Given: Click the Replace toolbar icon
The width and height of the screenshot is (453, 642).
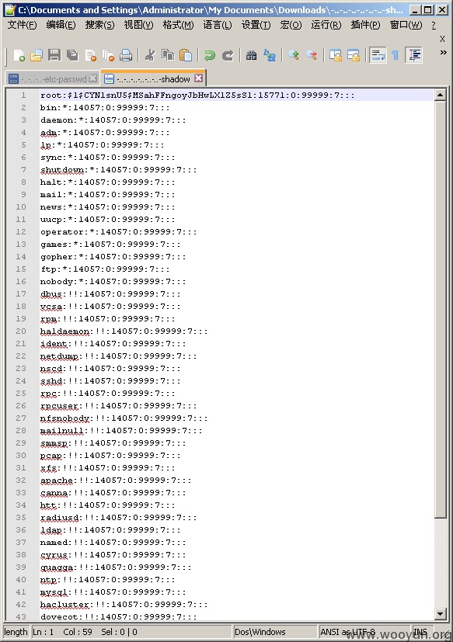Looking at the screenshot, I should [270, 55].
